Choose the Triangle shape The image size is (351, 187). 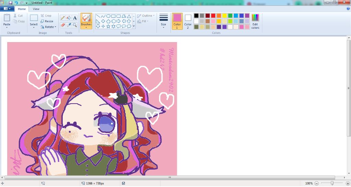coord(129,16)
